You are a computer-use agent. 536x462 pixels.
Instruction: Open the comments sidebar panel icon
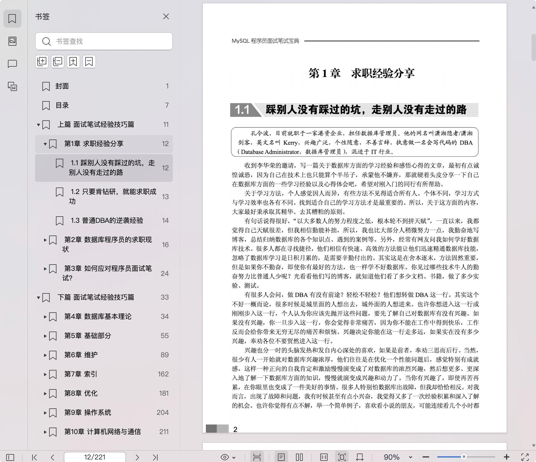pos(12,64)
